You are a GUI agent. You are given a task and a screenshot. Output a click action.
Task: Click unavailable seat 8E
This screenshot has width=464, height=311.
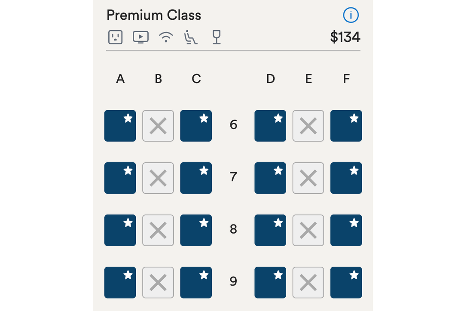pyautogui.click(x=308, y=230)
